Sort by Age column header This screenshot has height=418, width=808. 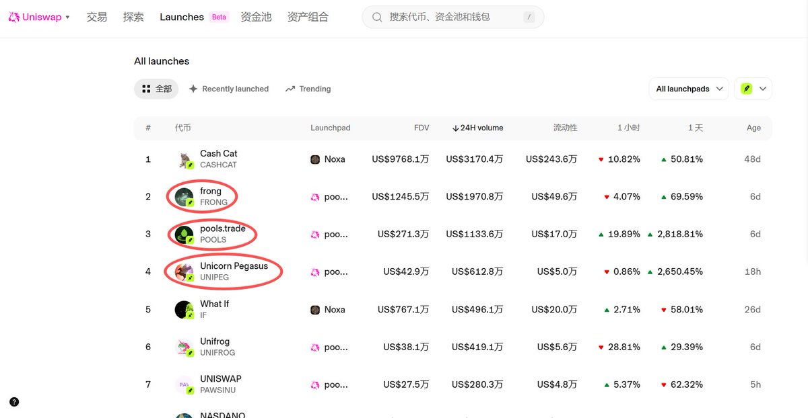[753, 128]
